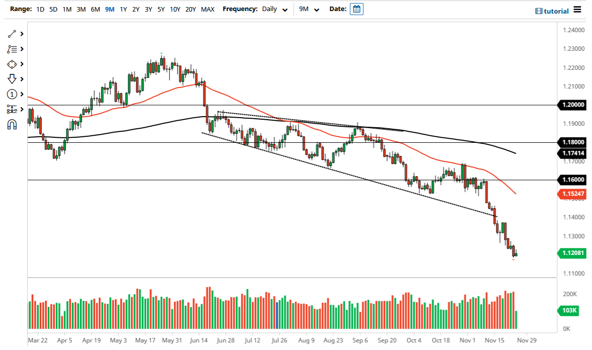Switch chart range to MAX

[x=207, y=9]
